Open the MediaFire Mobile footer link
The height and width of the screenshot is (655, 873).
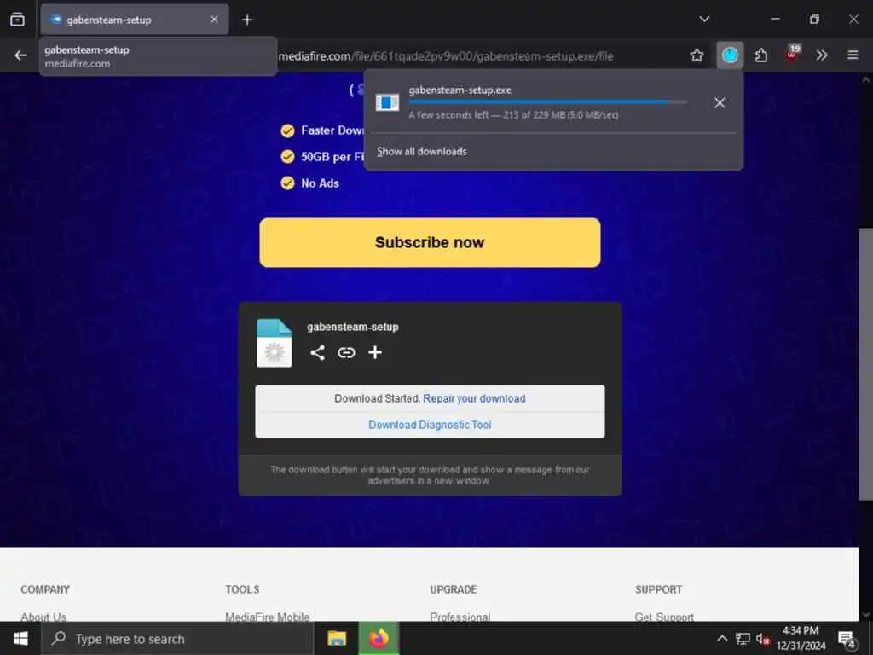click(267, 617)
